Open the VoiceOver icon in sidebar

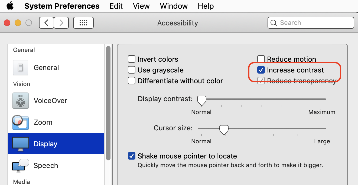tap(21, 101)
